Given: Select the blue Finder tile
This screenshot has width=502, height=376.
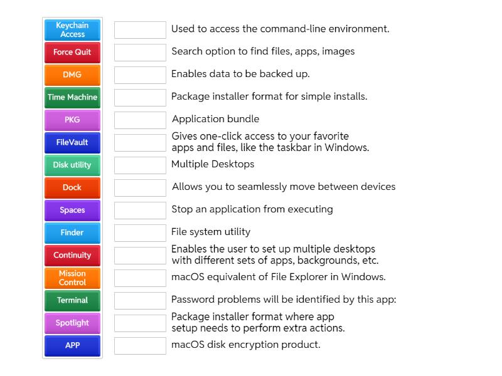Looking at the screenshot, I should (72, 232).
